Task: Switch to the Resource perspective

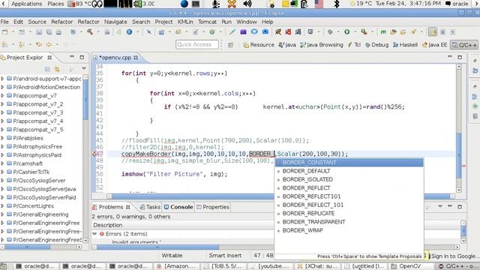Action: point(259,45)
